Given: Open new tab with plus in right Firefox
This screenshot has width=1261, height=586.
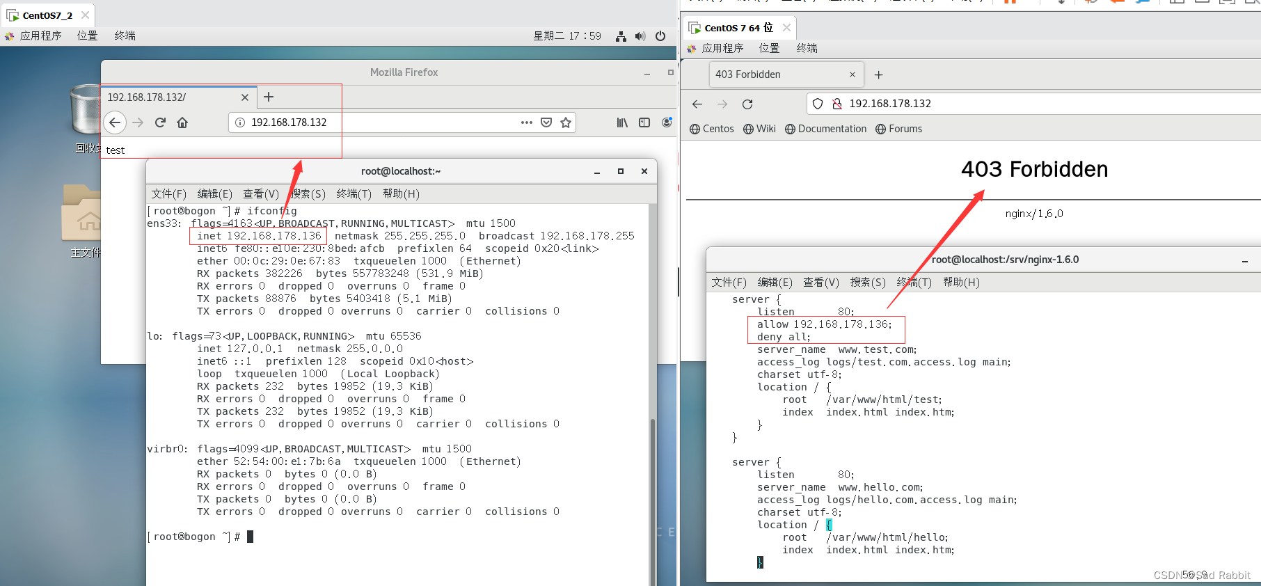Looking at the screenshot, I should (878, 74).
